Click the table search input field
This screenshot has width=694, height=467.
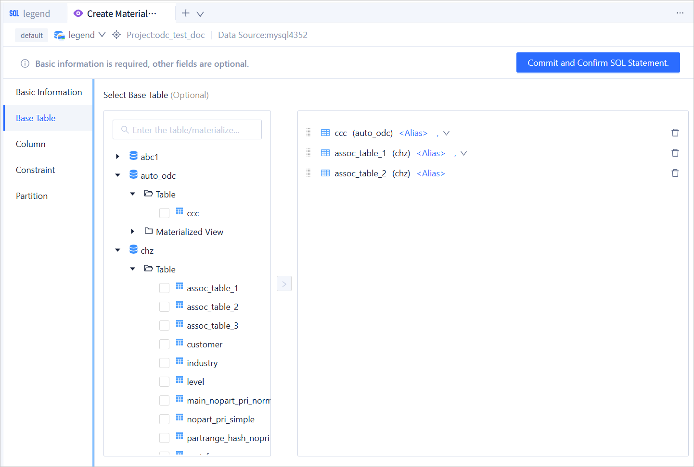pyautogui.click(x=188, y=130)
